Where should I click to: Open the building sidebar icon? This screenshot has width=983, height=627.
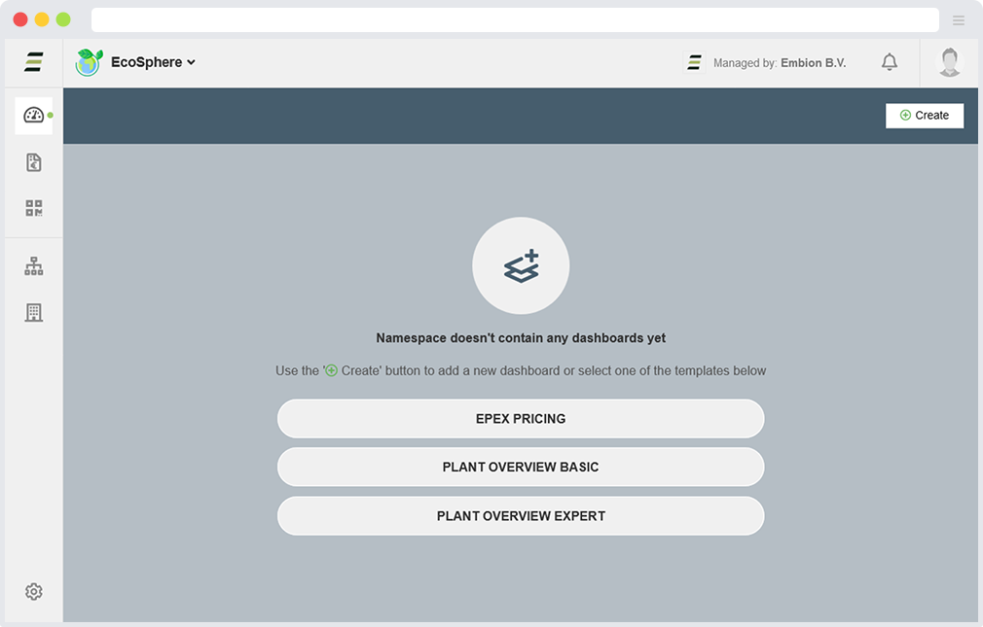34,312
